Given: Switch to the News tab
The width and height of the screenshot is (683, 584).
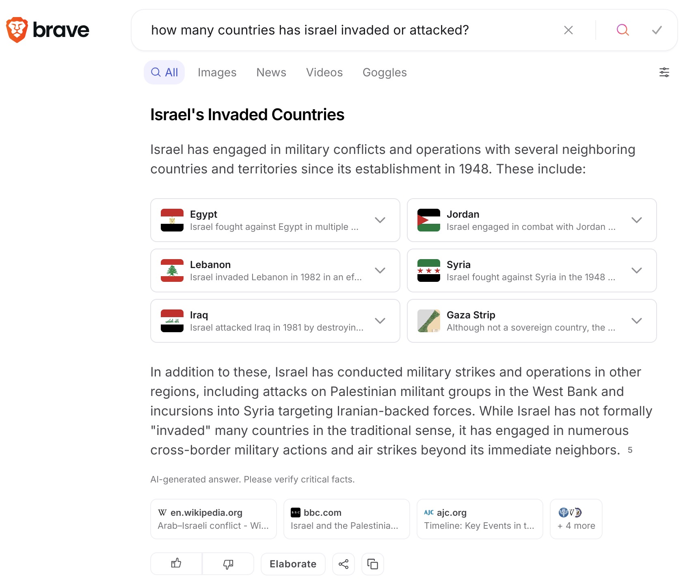Looking at the screenshot, I should pos(271,72).
